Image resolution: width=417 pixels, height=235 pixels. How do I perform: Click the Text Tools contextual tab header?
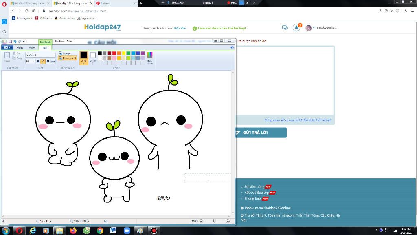[45, 42]
